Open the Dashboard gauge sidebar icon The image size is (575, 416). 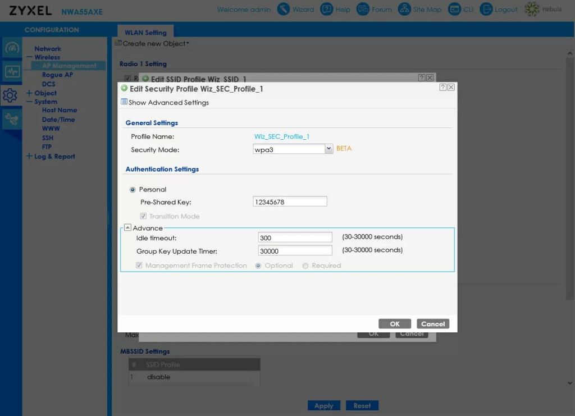click(12, 48)
